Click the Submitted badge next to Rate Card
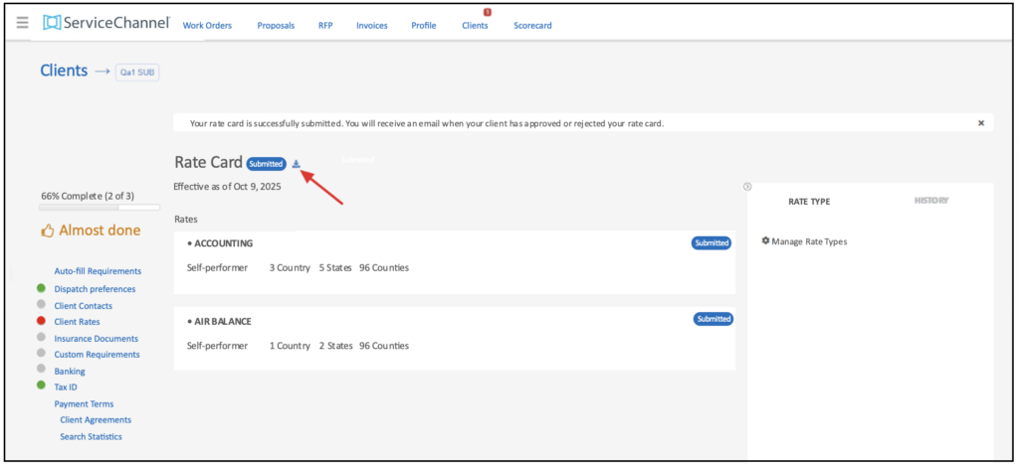 pos(266,164)
